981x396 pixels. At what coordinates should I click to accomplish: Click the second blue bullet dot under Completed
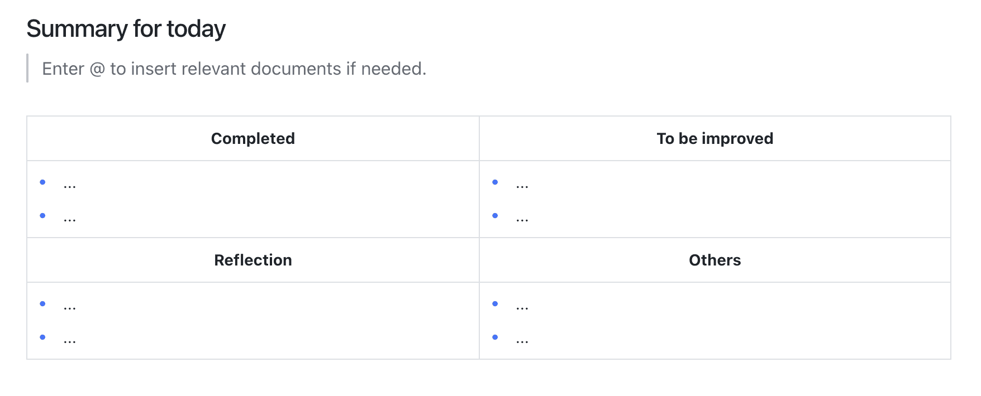coord(42,215)
